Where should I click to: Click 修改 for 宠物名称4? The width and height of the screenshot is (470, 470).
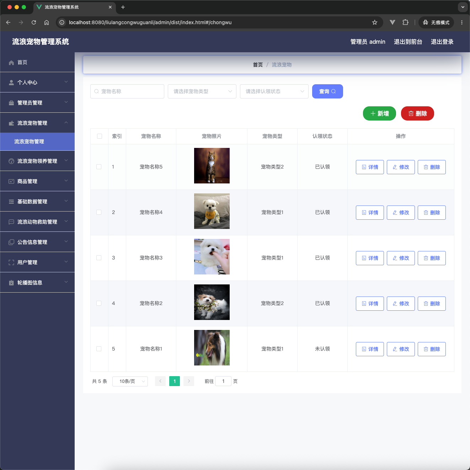point(401,213)
